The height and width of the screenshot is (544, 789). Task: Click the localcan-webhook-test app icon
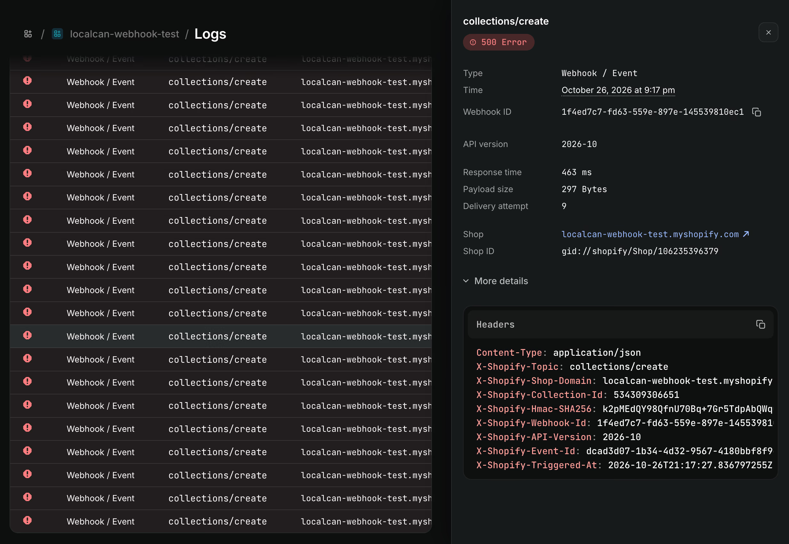click(57, 34)
